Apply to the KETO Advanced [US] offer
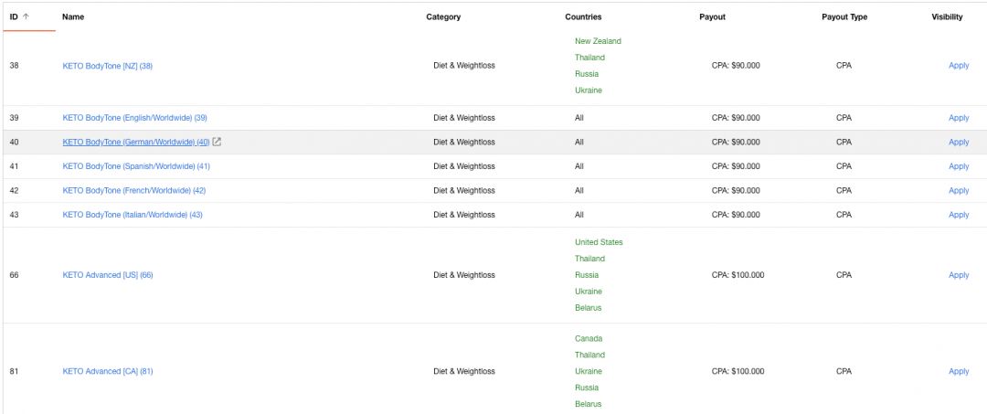987x414 pixels. tap(958, 275)
